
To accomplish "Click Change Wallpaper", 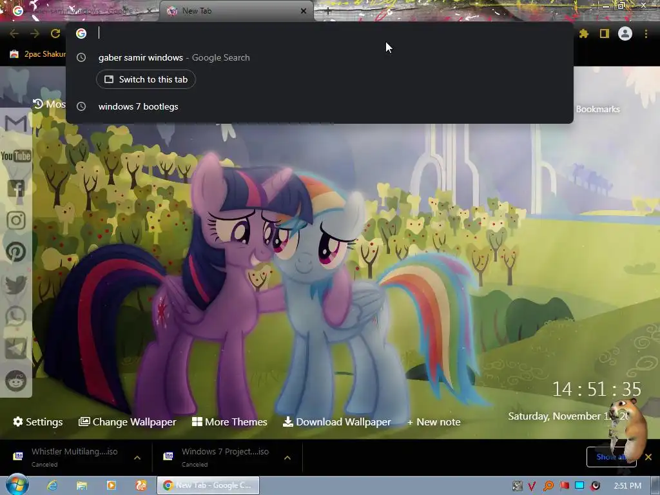I will [127, 422].
